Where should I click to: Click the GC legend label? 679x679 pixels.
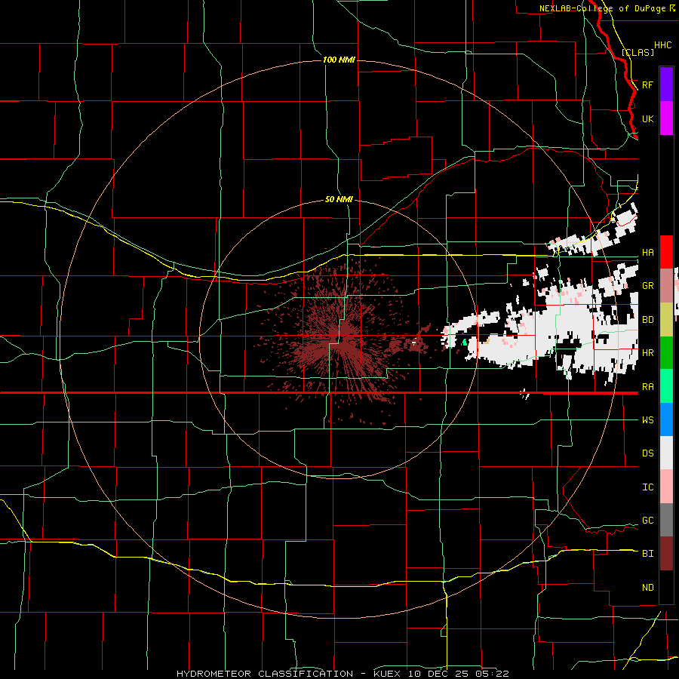(648, 521)
